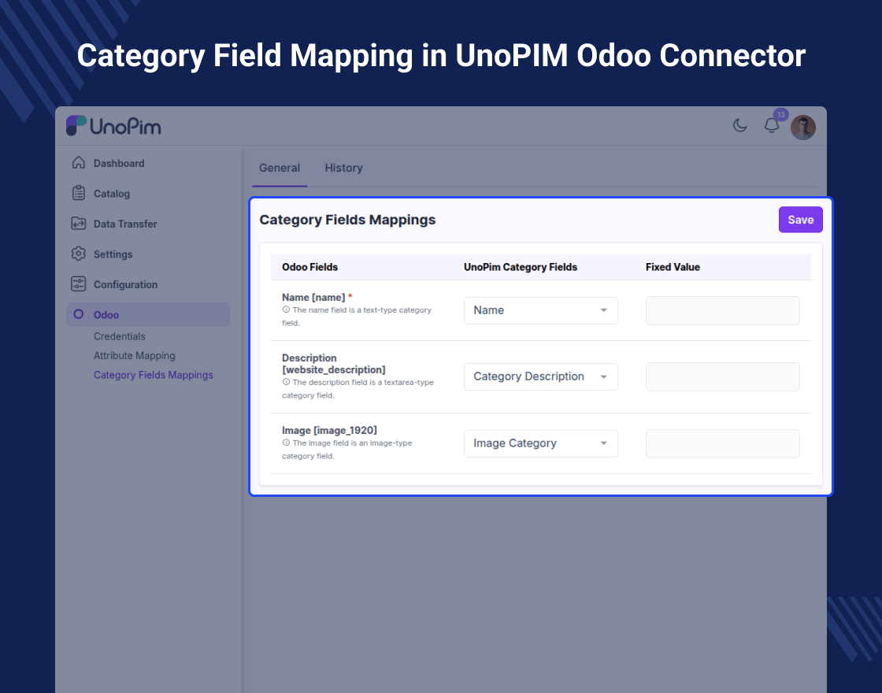Click info icon under Name [name]
Viewport: 882px width, 693px height.
[x=286, y=309]
